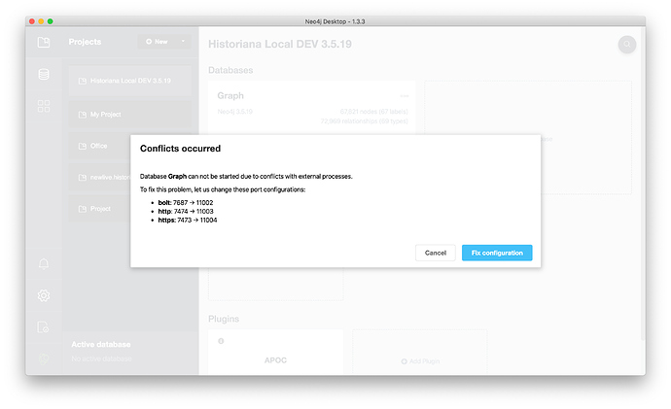671x409 pixels.
Task: Open the Projects sidebar icon
Action: (x=44, y=42)
